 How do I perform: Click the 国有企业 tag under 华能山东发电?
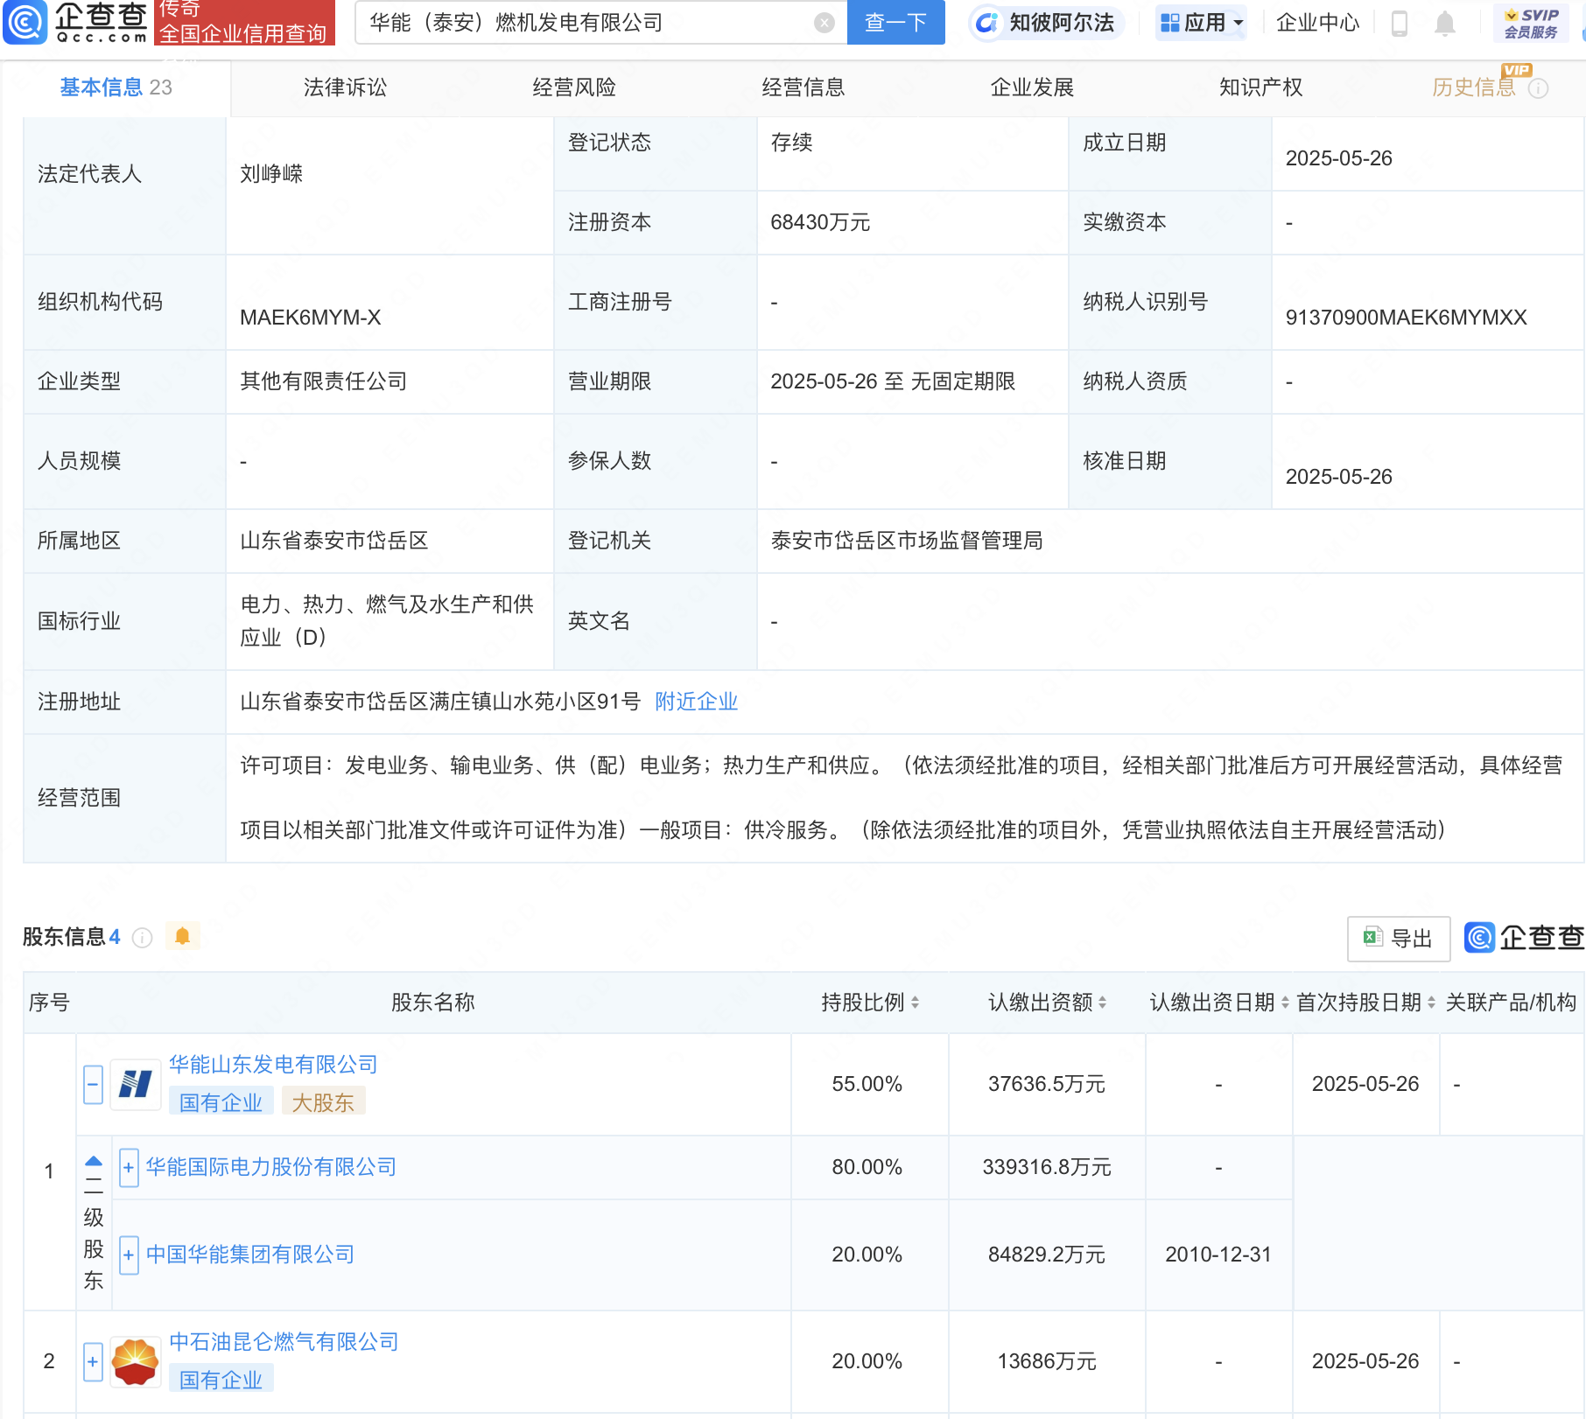(221, 1103)
